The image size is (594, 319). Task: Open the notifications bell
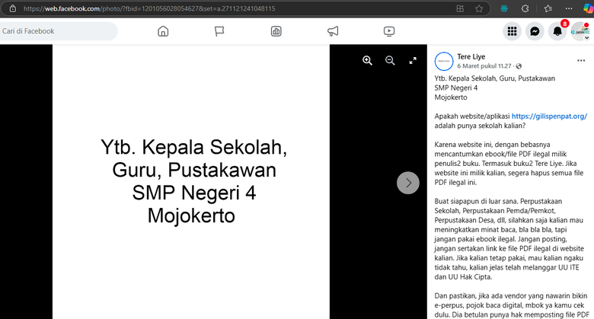[x=558, y=31]
